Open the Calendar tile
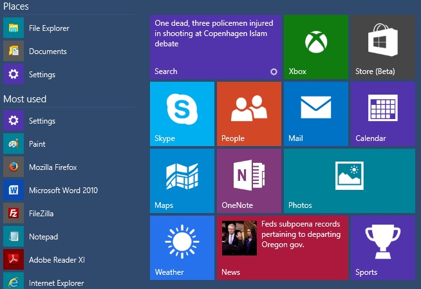This screenshot has height=289, width=421. click(383, 114)
